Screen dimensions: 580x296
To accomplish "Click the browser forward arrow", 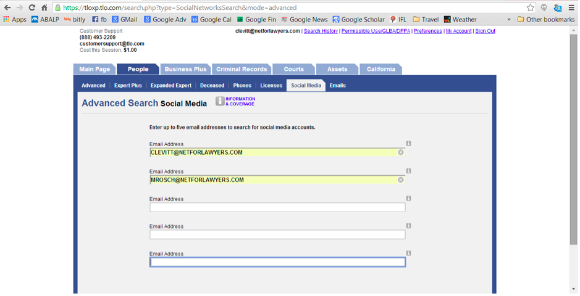I will tap(20, 7).
